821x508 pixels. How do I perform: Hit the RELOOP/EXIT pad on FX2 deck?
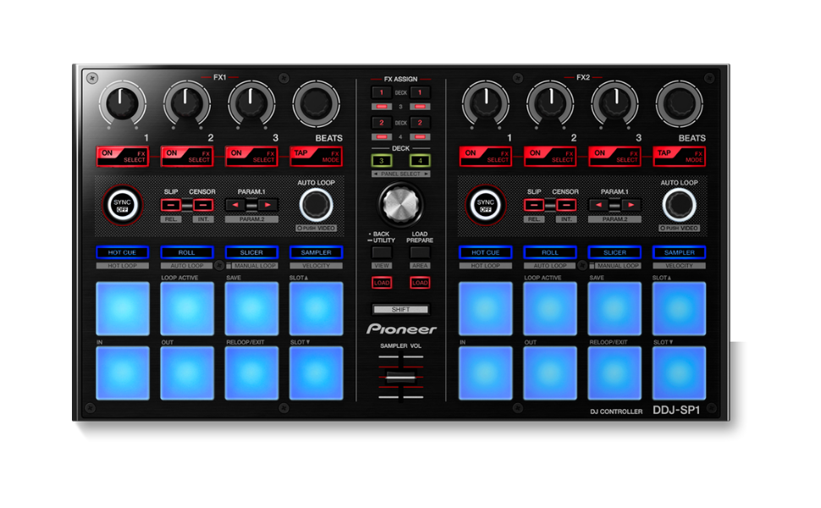pos(614,373)
